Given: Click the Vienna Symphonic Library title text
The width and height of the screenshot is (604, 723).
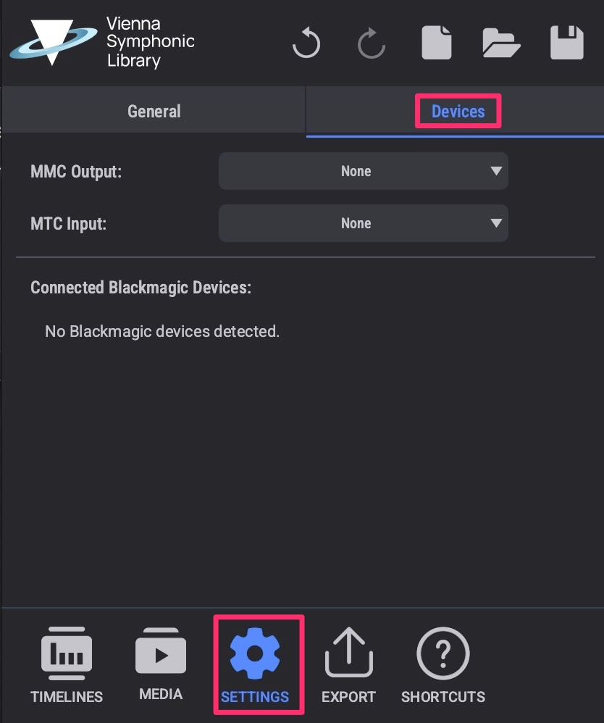Looking at the screenshot, I should point(150,42).
